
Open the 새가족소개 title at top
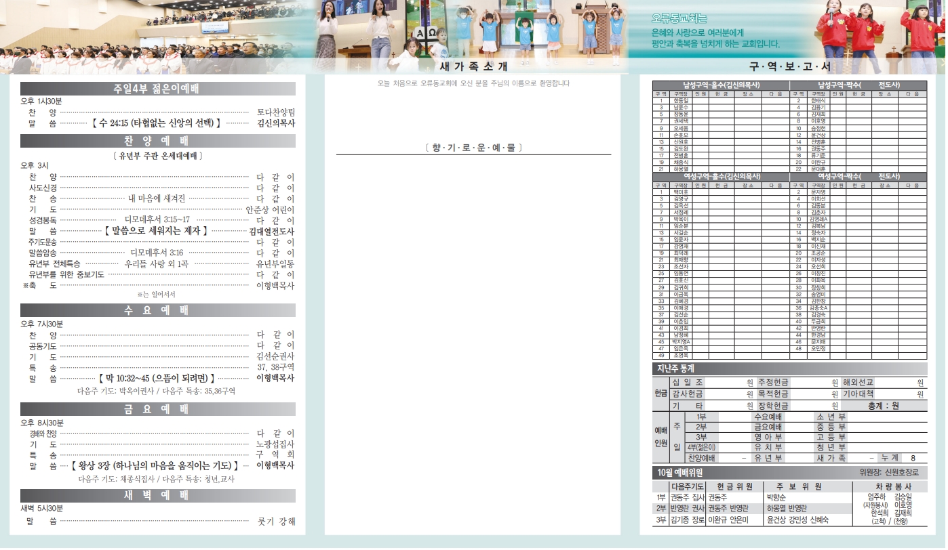473,67
